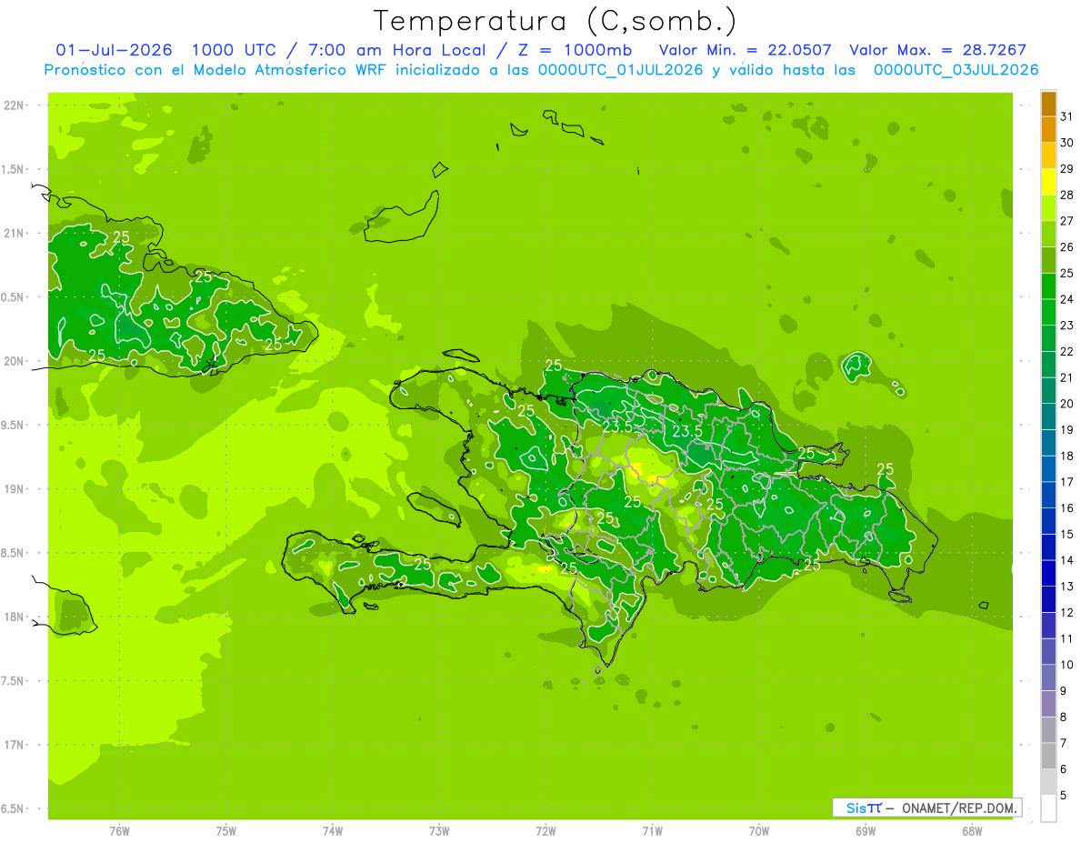Click 'Valor Max. = 28.7267' readout

pos(937,50)
